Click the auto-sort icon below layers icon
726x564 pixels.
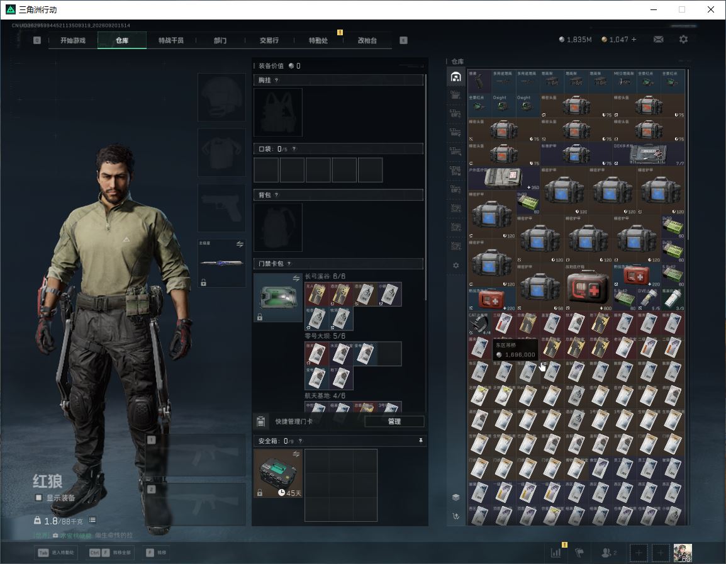pyautogui.click(x=455, y=516)
